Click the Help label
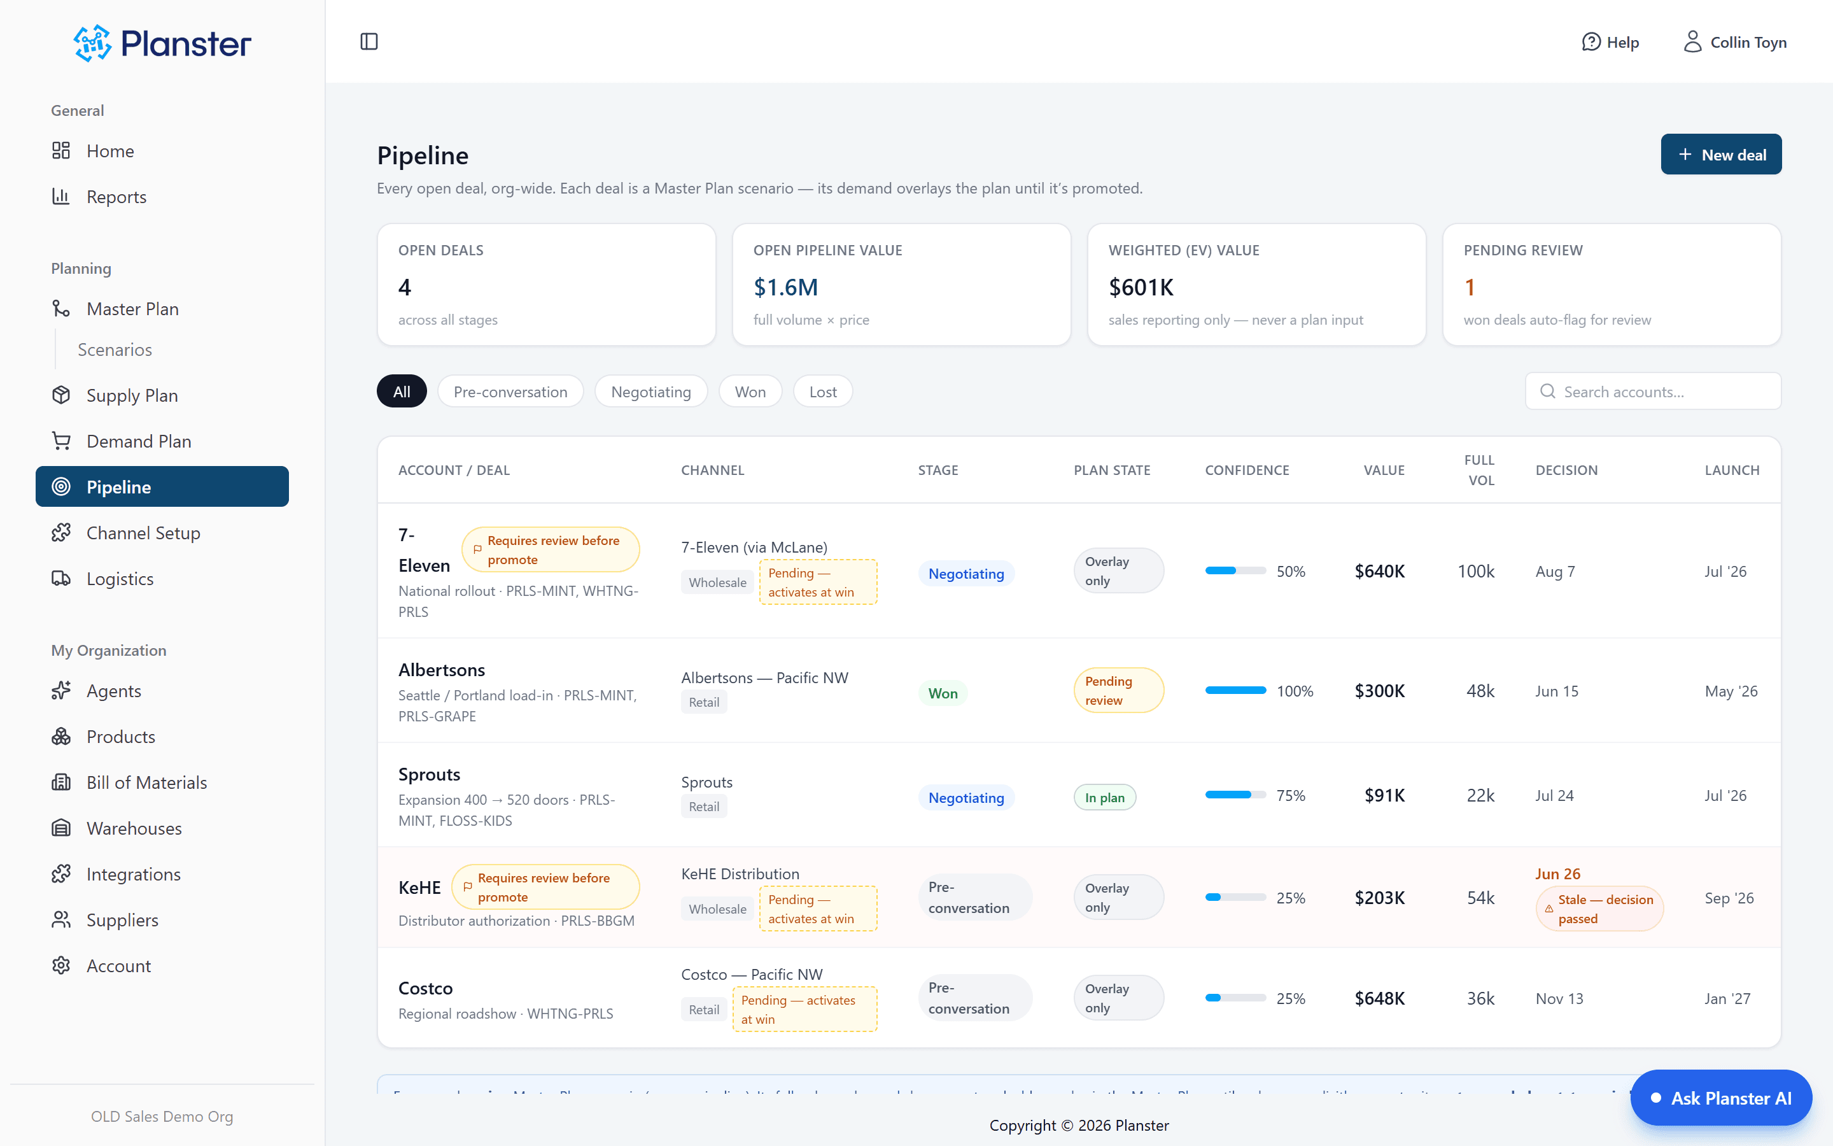1833x1146 pixels. click(1622, 43)
